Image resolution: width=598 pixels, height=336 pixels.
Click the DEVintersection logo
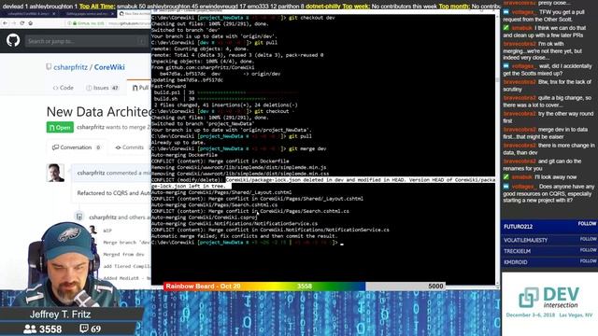pyautogui.click(x=549, y=299)
